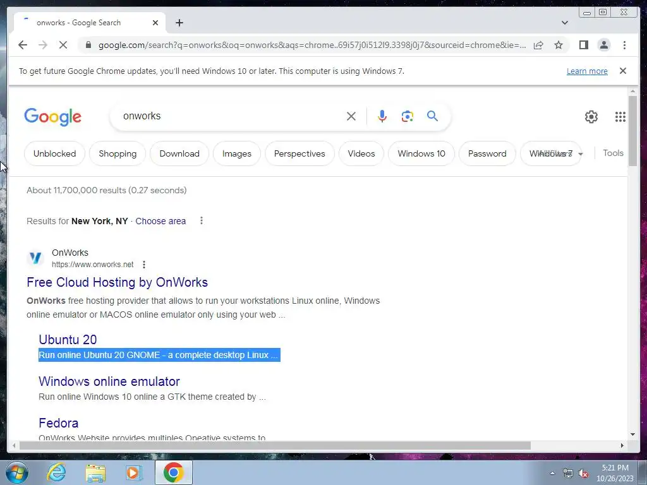Filter results by Password
647x485 pixels.
pos(487,153)
